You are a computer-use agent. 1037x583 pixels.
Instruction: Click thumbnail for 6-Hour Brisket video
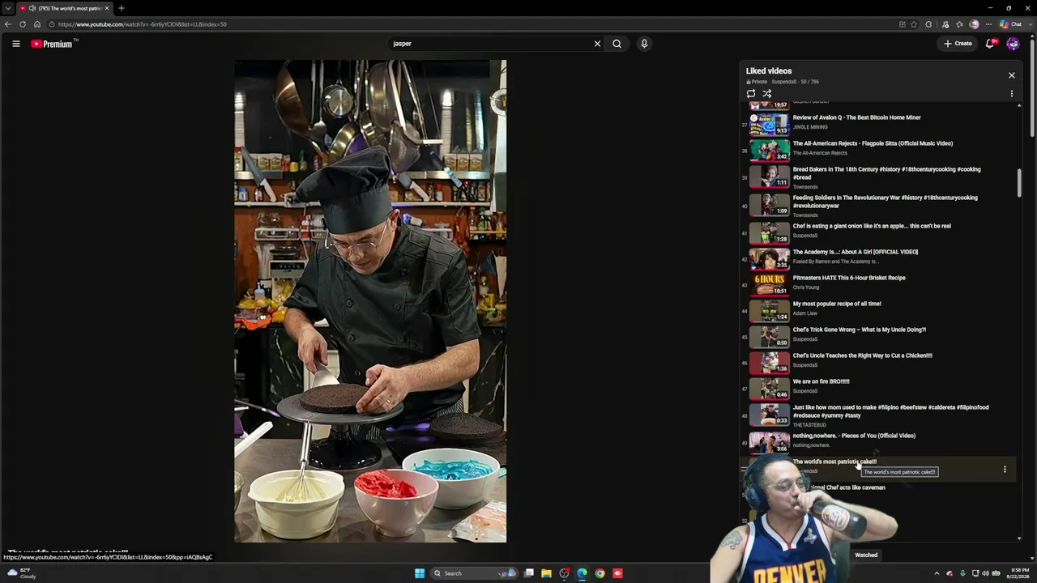coord(769,285)
